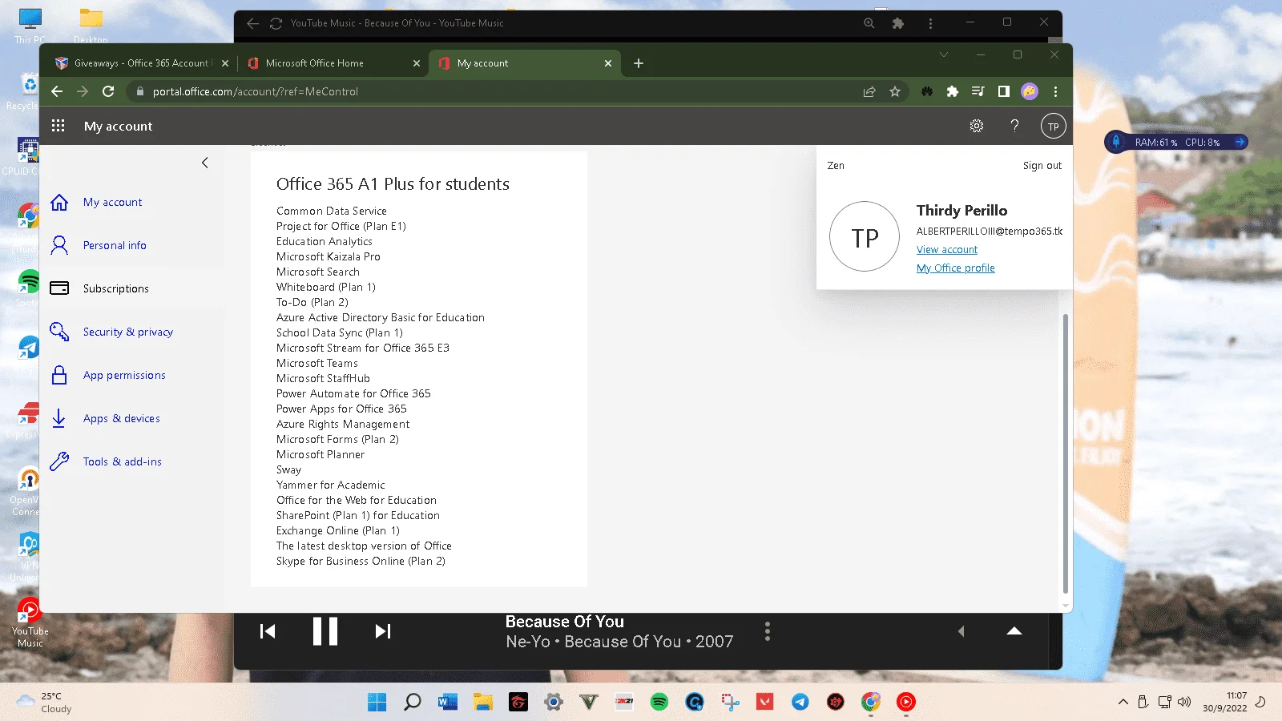This screenshot has height=721, width=1282.
Task: Open My account in sidebar
Action: (112, 203)
